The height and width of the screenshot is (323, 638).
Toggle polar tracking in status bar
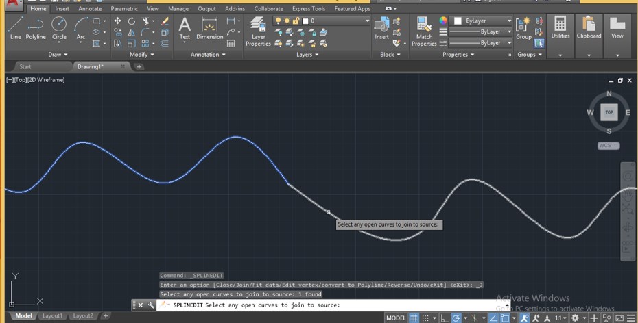coord(457,318)
